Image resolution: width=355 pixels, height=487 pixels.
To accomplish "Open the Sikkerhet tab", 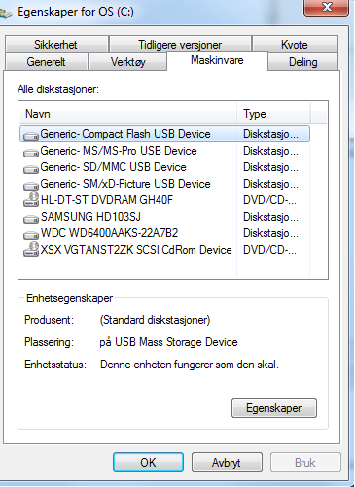I will click(x=55, y=45).
